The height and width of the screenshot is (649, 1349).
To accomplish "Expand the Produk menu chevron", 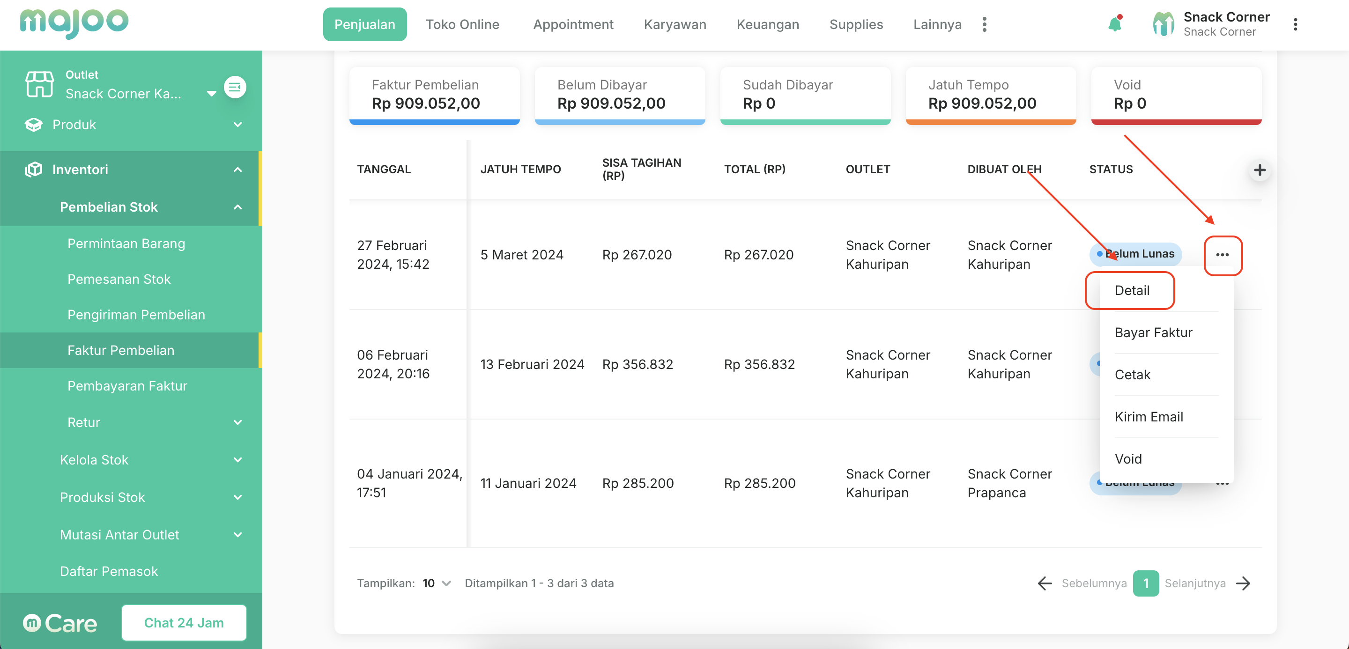I will coord(237,125).
